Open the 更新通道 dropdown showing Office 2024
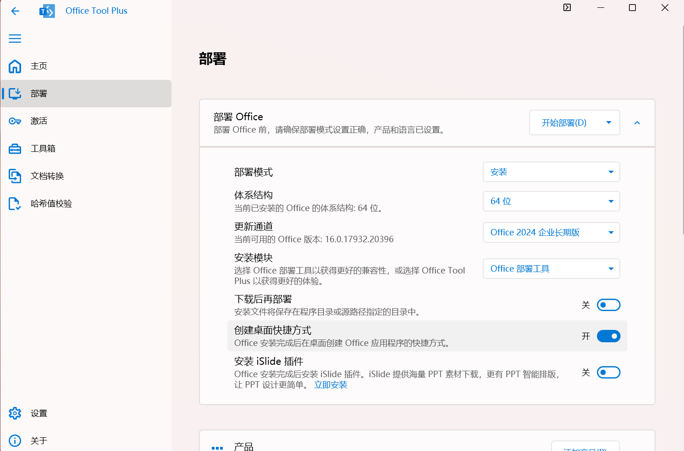 tap(552, 233)
